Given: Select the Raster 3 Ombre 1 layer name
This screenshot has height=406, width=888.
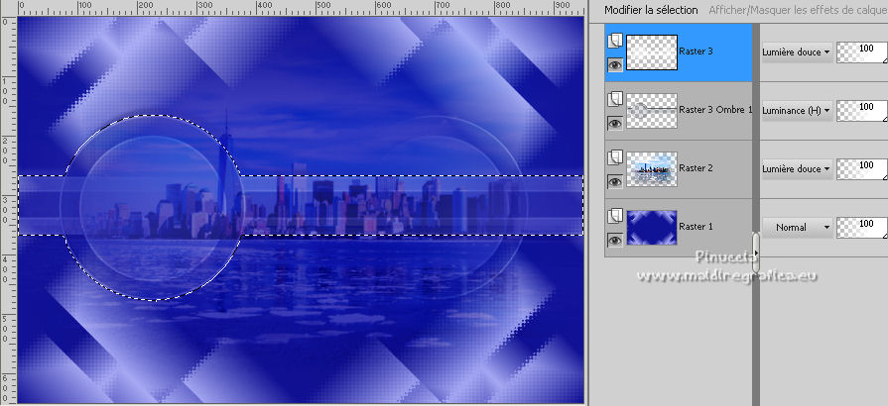Looking at the screenshot, I should (x=715, y=110).
